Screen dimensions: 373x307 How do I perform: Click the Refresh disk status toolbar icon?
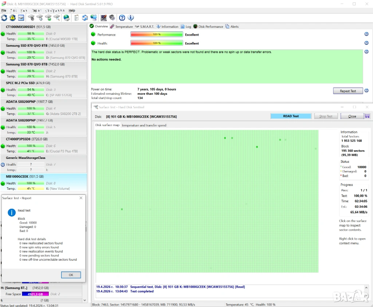[x=4, y=18]
